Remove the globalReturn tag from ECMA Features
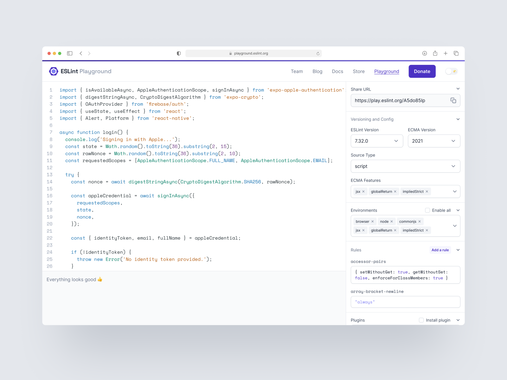Image resolution: width=507 pixels, height=380 pixels. [x=395, y=191]
